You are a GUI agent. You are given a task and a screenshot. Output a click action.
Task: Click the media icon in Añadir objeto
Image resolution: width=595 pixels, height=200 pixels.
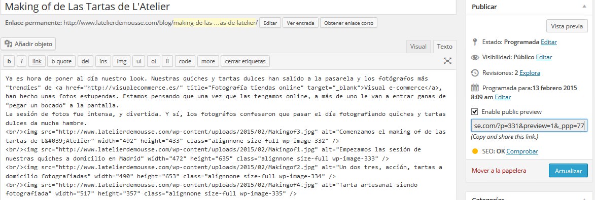(x=8, y=44)
